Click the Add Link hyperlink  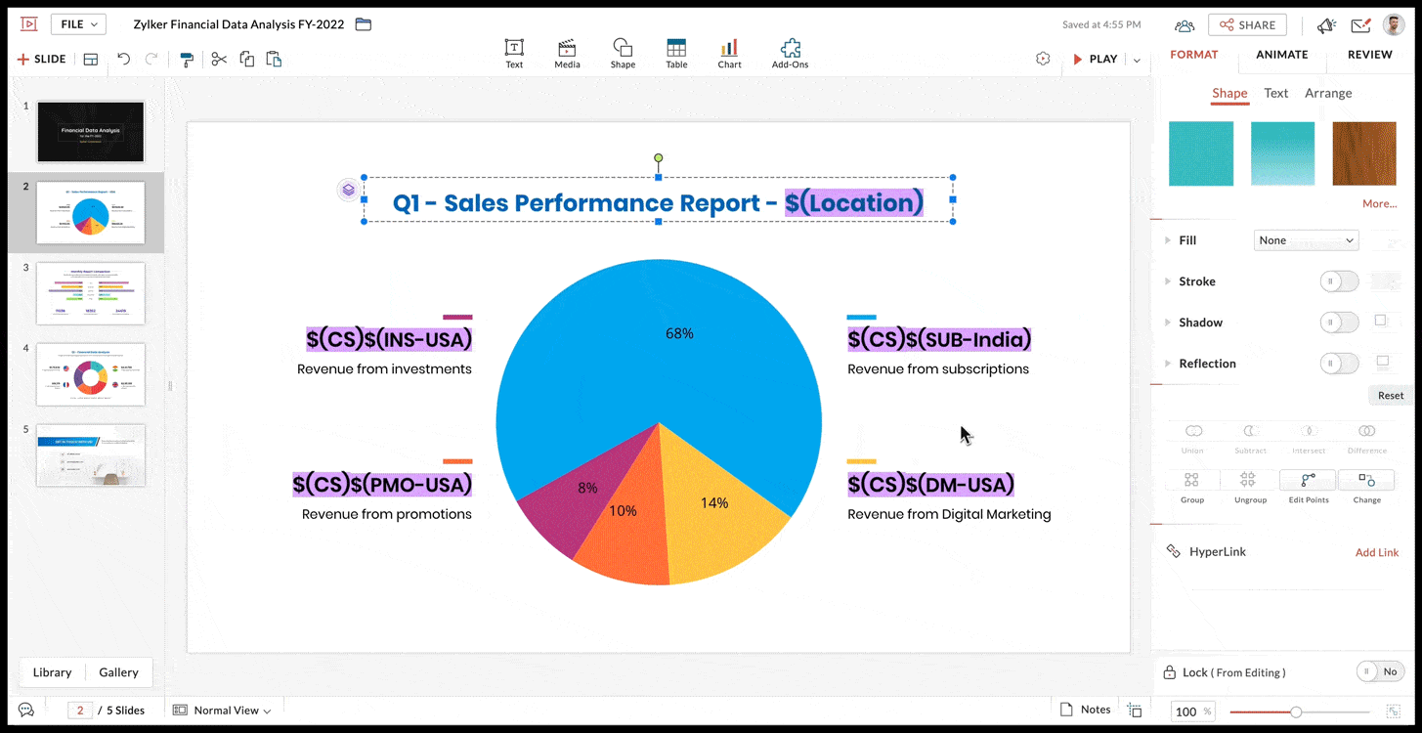pyautogui.click(x=1376, y=552)
